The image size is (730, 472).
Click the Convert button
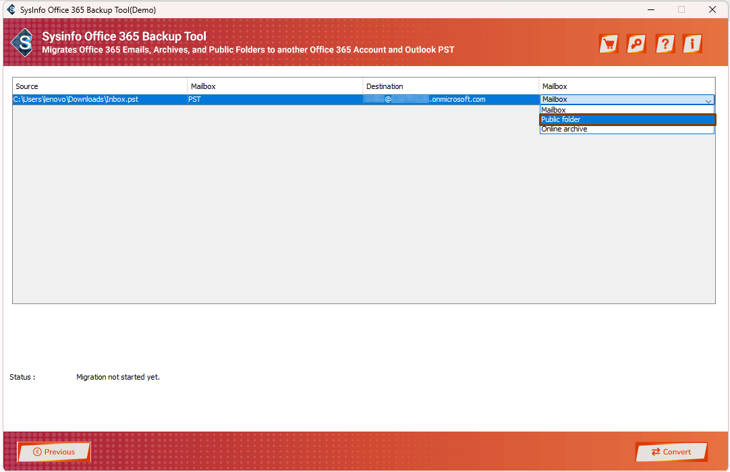[x=671, y=452]
